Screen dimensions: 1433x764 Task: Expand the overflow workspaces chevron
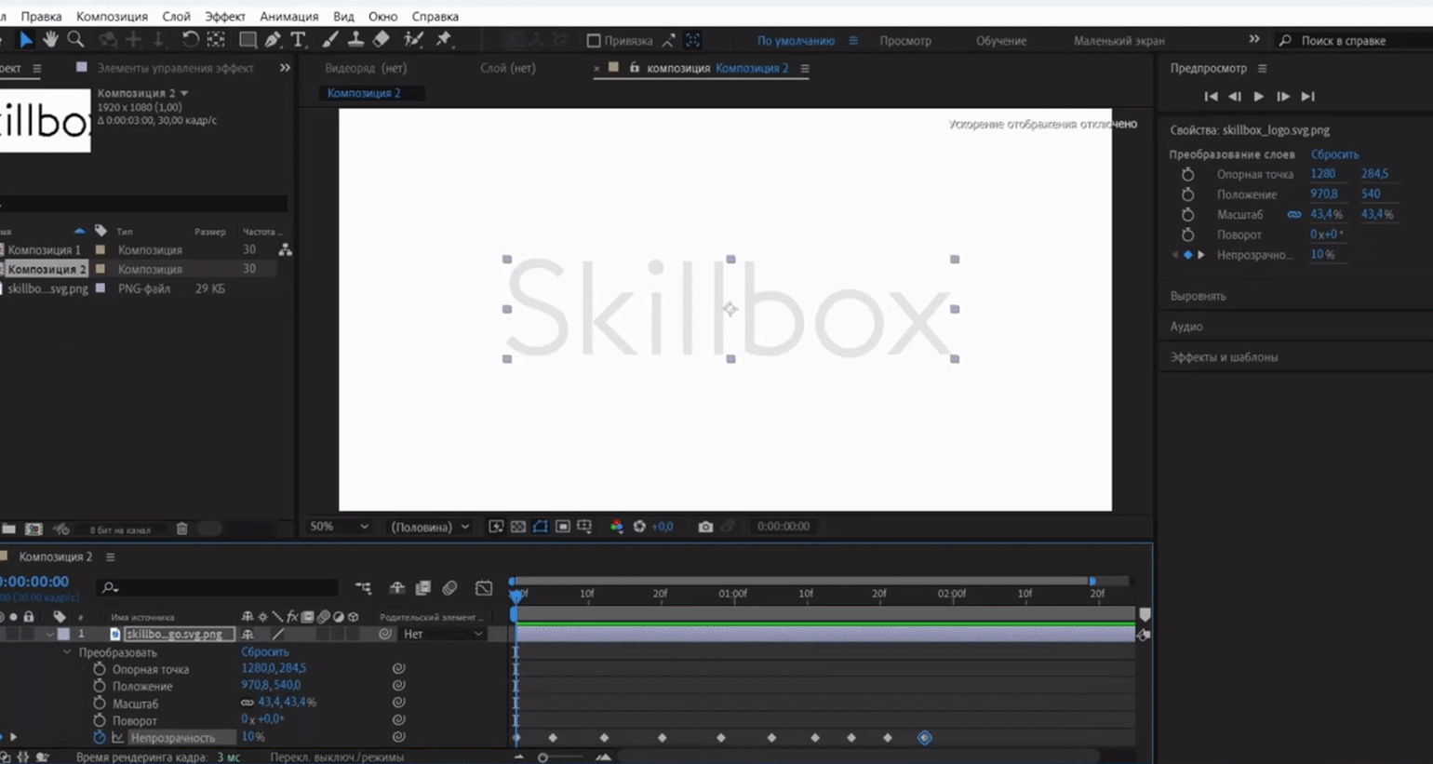1254,39
